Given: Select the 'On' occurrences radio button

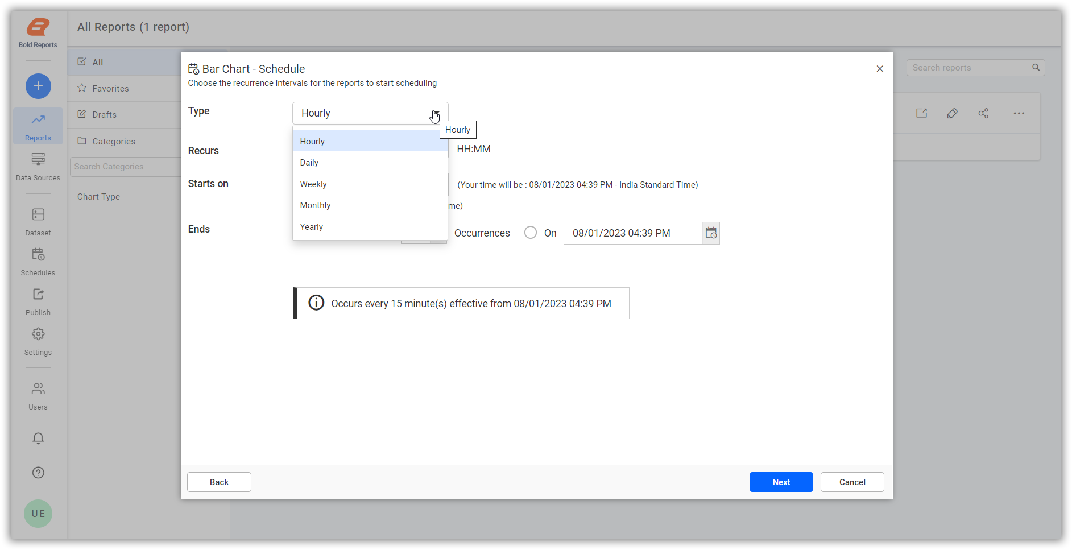Looking at the screenshot, I should pyautogui.click(x=530, y=233).
